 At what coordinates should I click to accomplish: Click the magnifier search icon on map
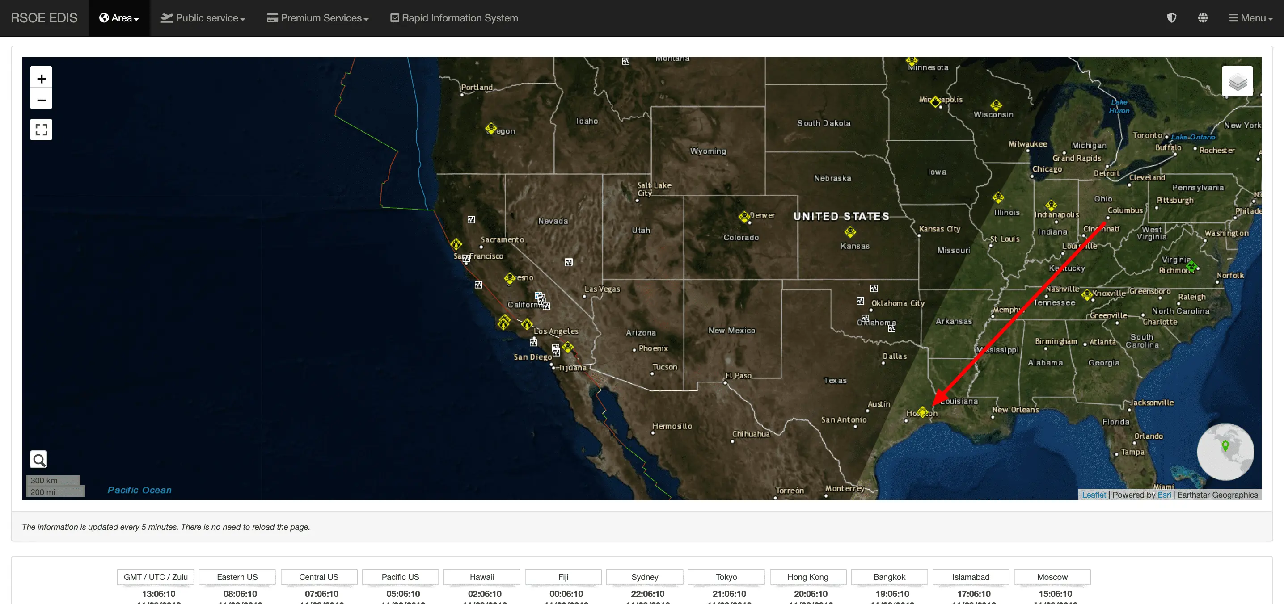[x=38, y=459]
